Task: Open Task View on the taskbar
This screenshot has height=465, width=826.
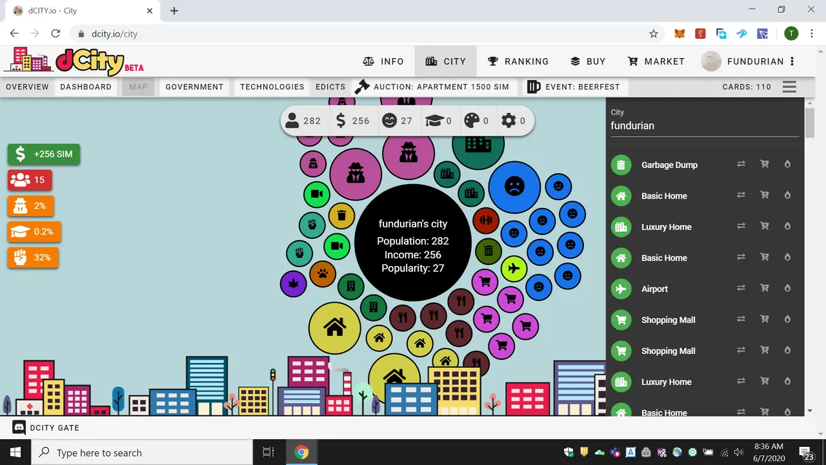Action: (x=268, y=452)
